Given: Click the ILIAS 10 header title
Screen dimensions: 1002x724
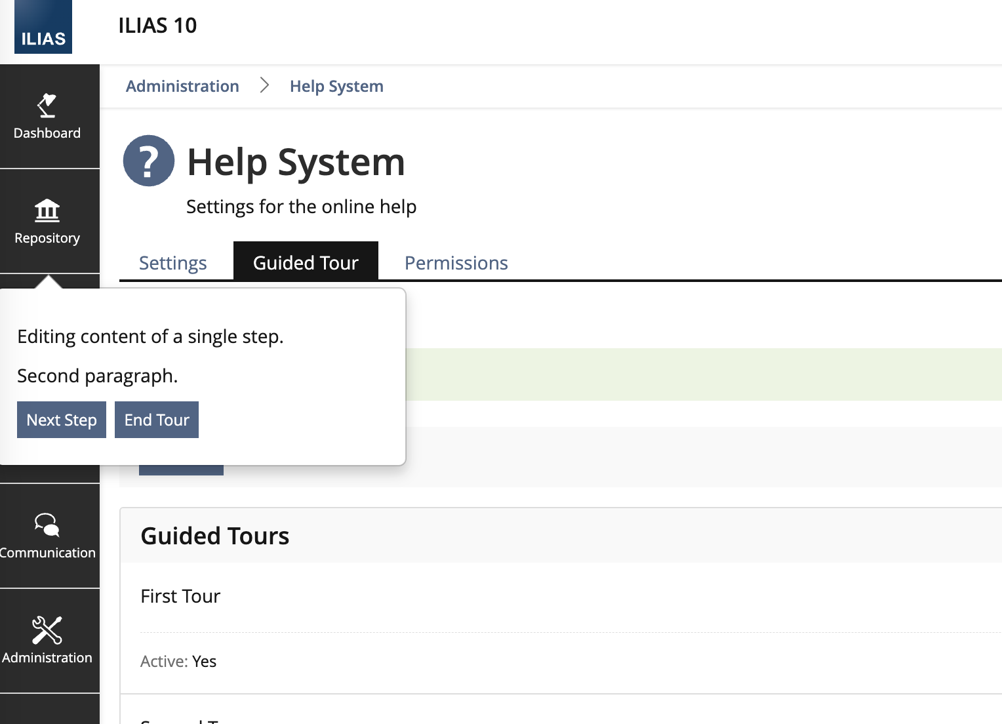Looking at the screenshot, I should (x=157, y=26).
